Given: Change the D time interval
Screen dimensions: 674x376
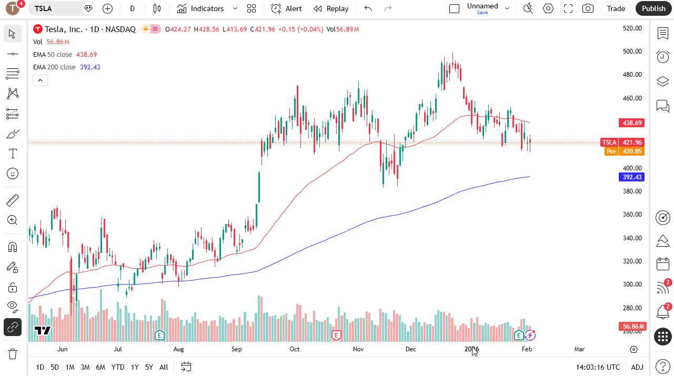Looking at the screenshot, I should click(x=132, y=8).
